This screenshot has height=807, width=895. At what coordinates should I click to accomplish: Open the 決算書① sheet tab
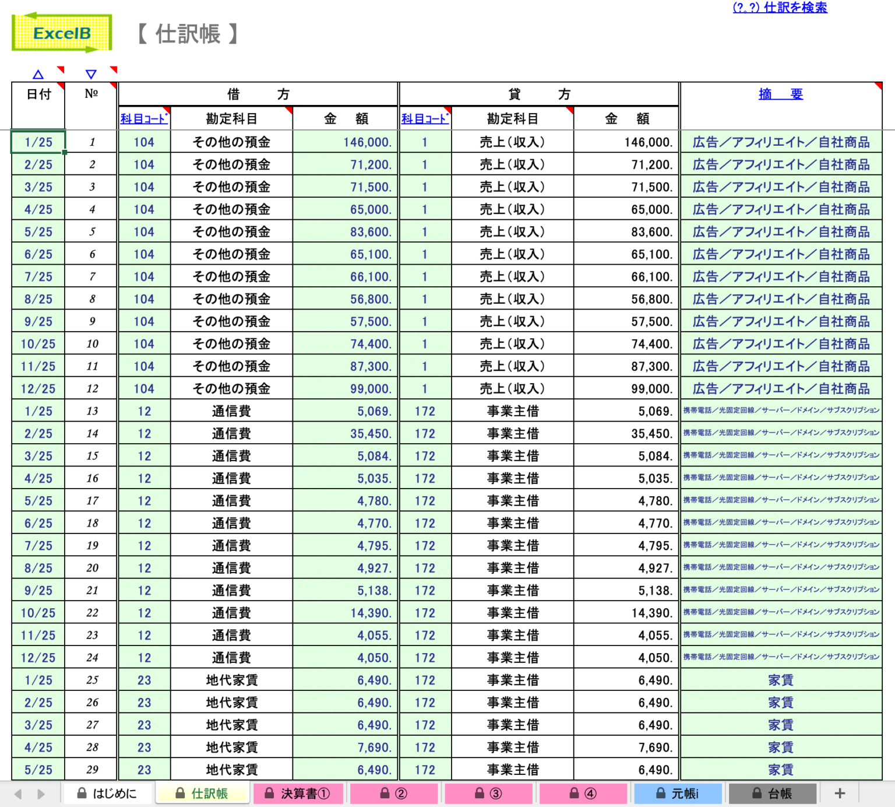tap(298, 793)
